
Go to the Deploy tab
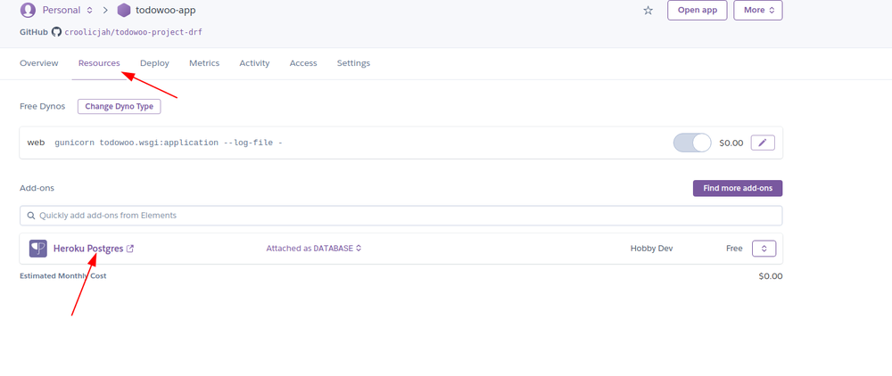154,63
